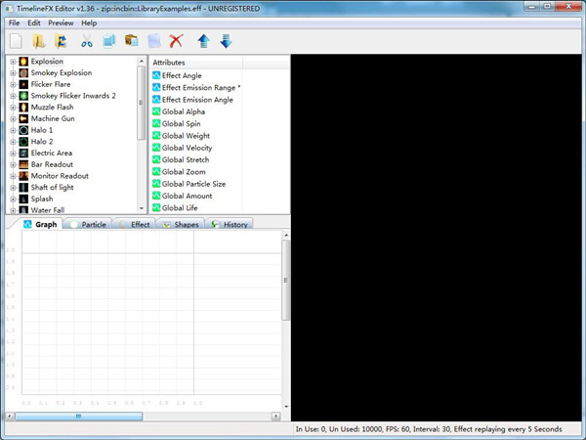Switch to the Particle tab

88,224
